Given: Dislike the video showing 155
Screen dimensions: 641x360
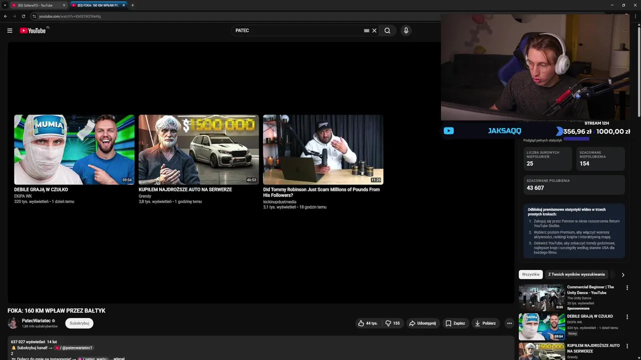Looking at the screenshot, I should click(393, 323).
